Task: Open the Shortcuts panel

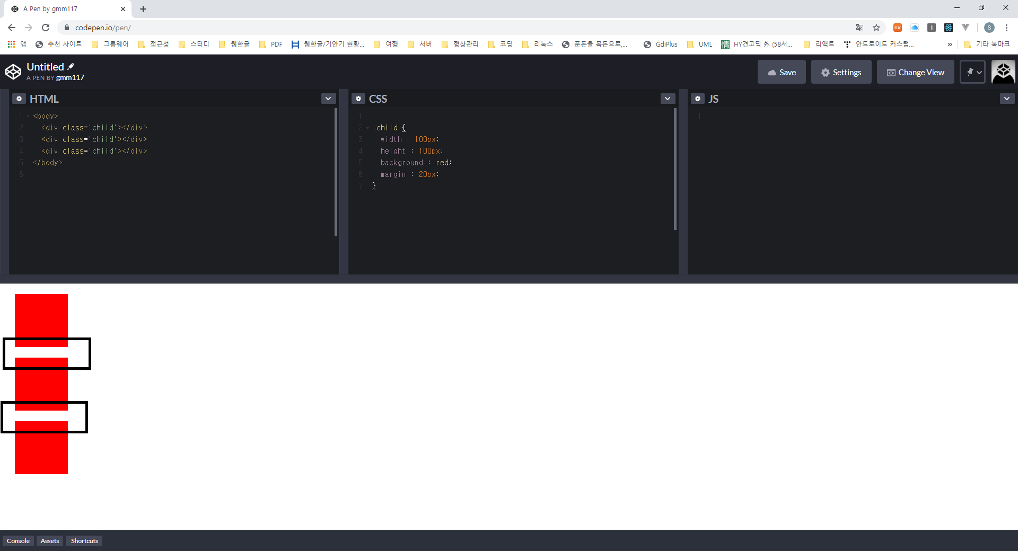Action: [84, 541]
